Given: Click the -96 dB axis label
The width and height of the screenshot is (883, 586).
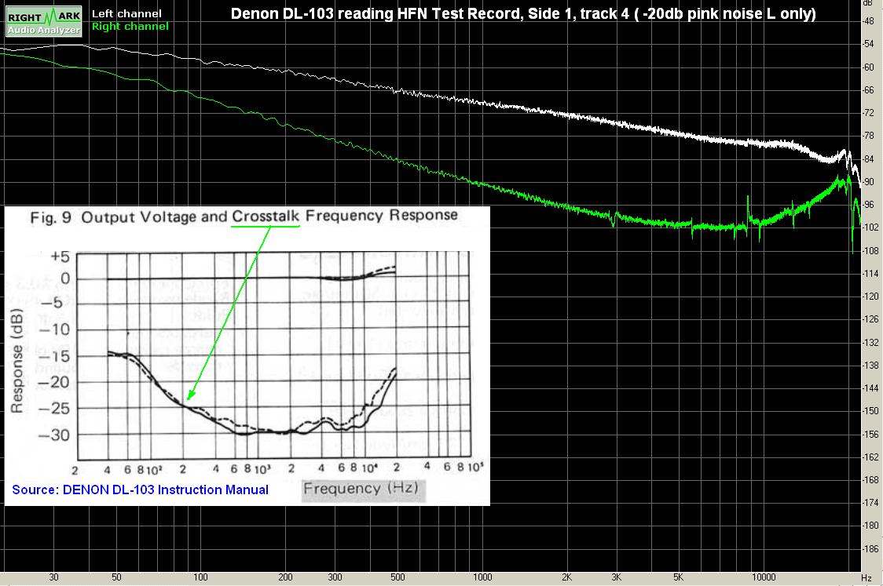Looking at the screenshot, I should (868, 205).
